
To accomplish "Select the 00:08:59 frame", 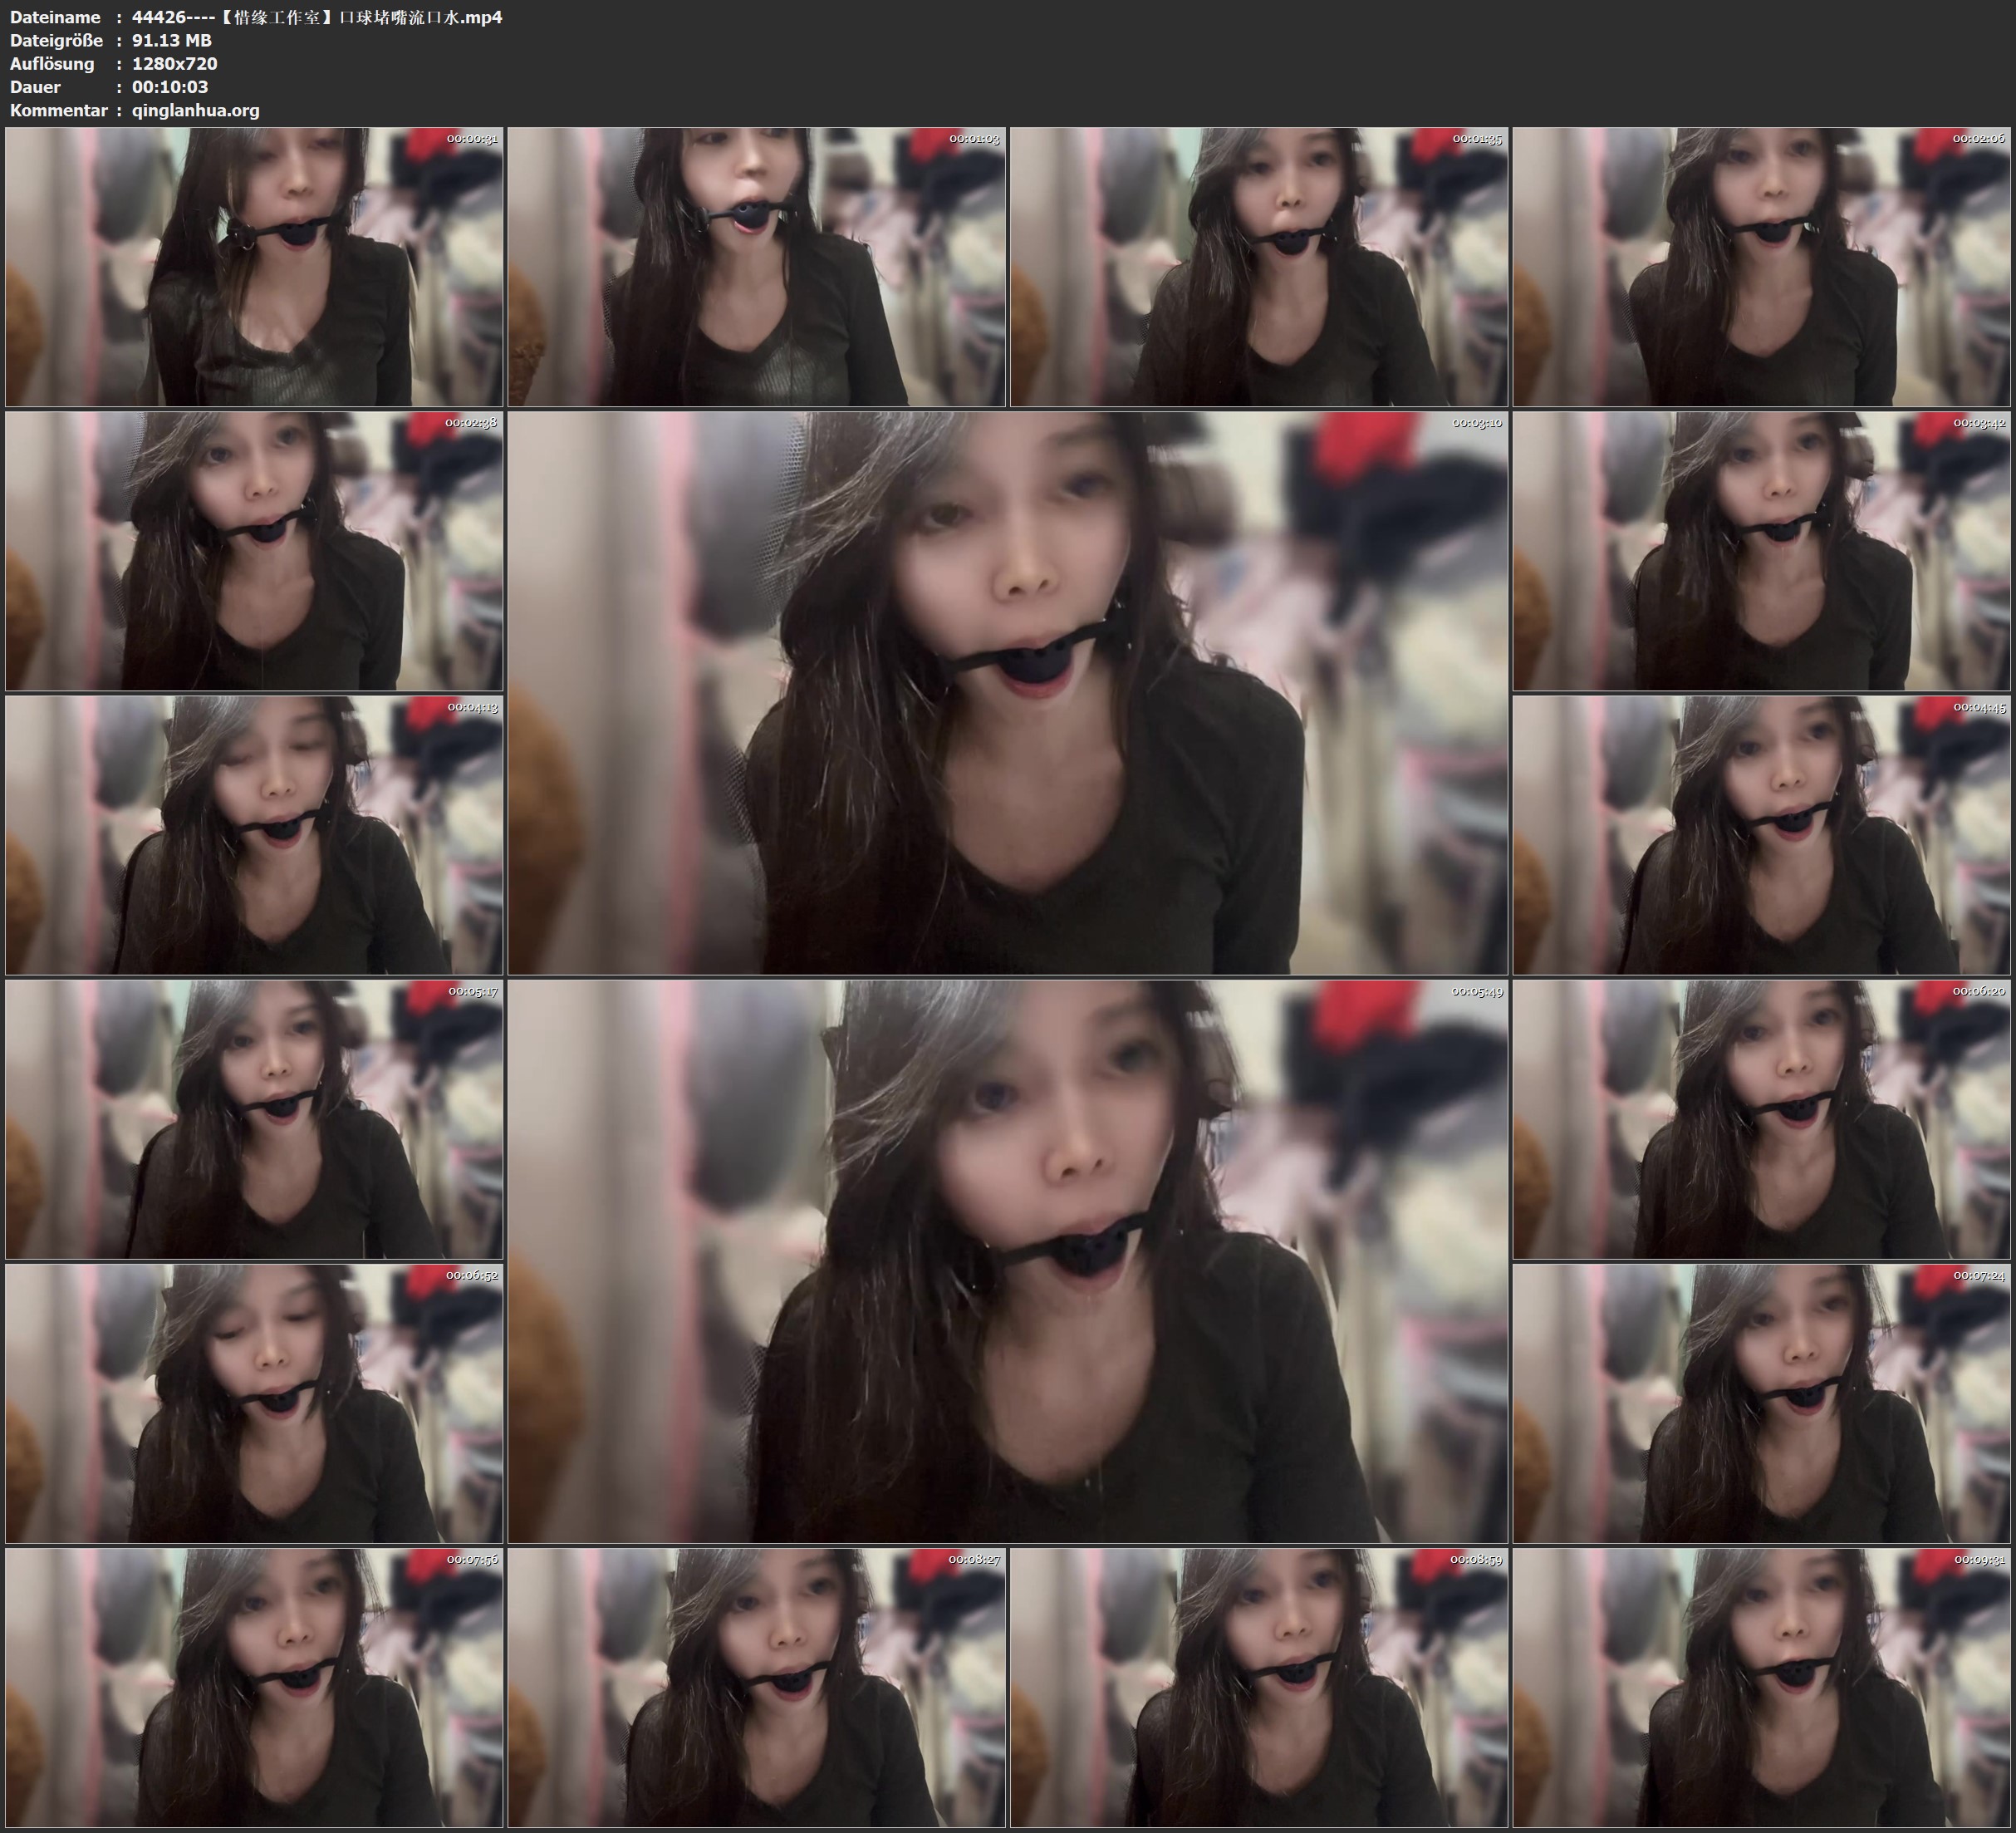I will [x=1259, y=1688].
